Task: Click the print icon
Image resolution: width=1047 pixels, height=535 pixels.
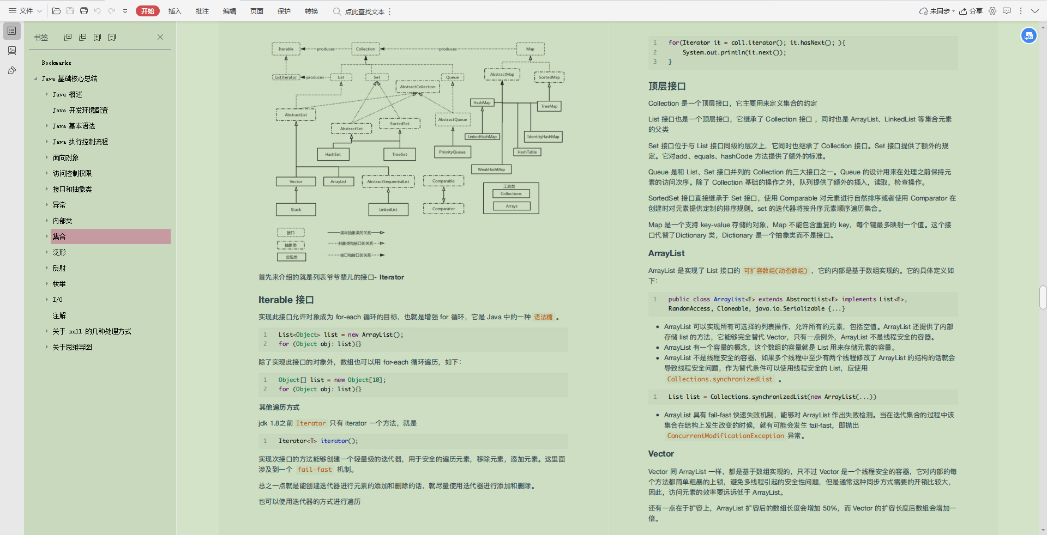Action: 83,11
